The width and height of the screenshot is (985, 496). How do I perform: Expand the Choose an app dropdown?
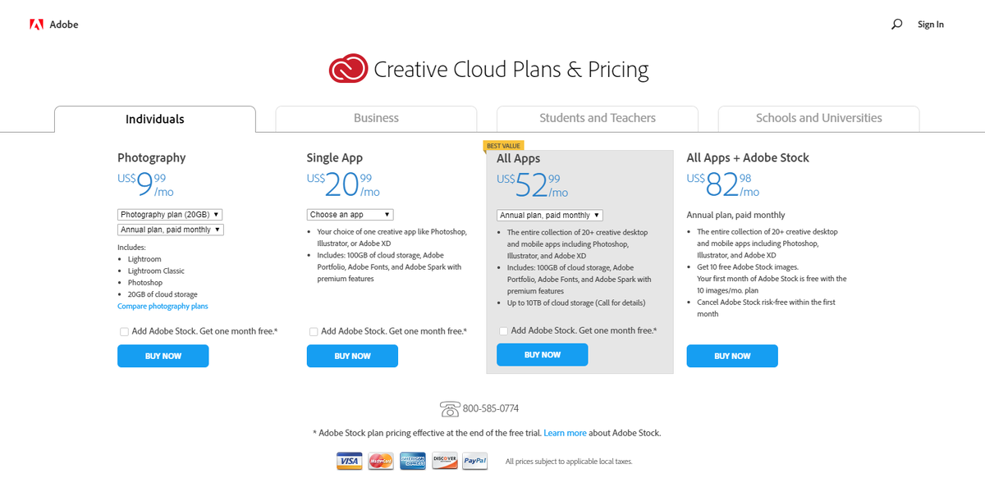(350, 215)
